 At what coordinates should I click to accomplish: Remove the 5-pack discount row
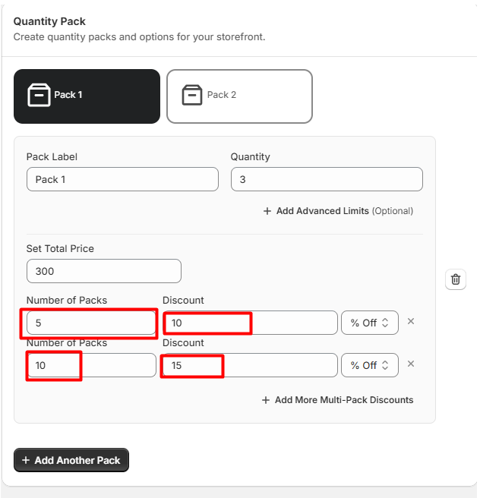click(x=410, y=321)
